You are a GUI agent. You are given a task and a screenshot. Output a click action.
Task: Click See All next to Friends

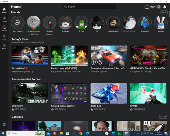click(164, 12)
